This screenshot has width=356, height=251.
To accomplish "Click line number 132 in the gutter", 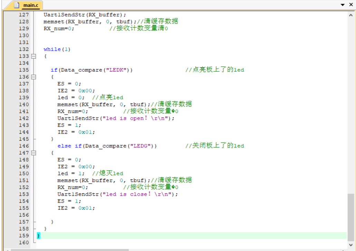I will pos(23,49).
